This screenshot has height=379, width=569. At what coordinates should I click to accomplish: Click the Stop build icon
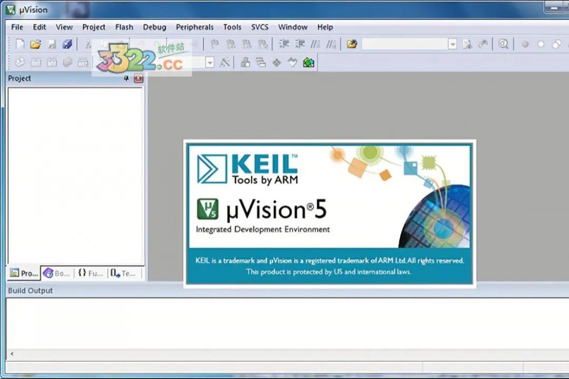[83, 63]
